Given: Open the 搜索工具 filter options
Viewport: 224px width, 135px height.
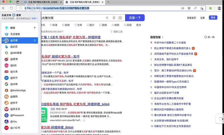Looking at the screenshot, I should coord(117,32).
